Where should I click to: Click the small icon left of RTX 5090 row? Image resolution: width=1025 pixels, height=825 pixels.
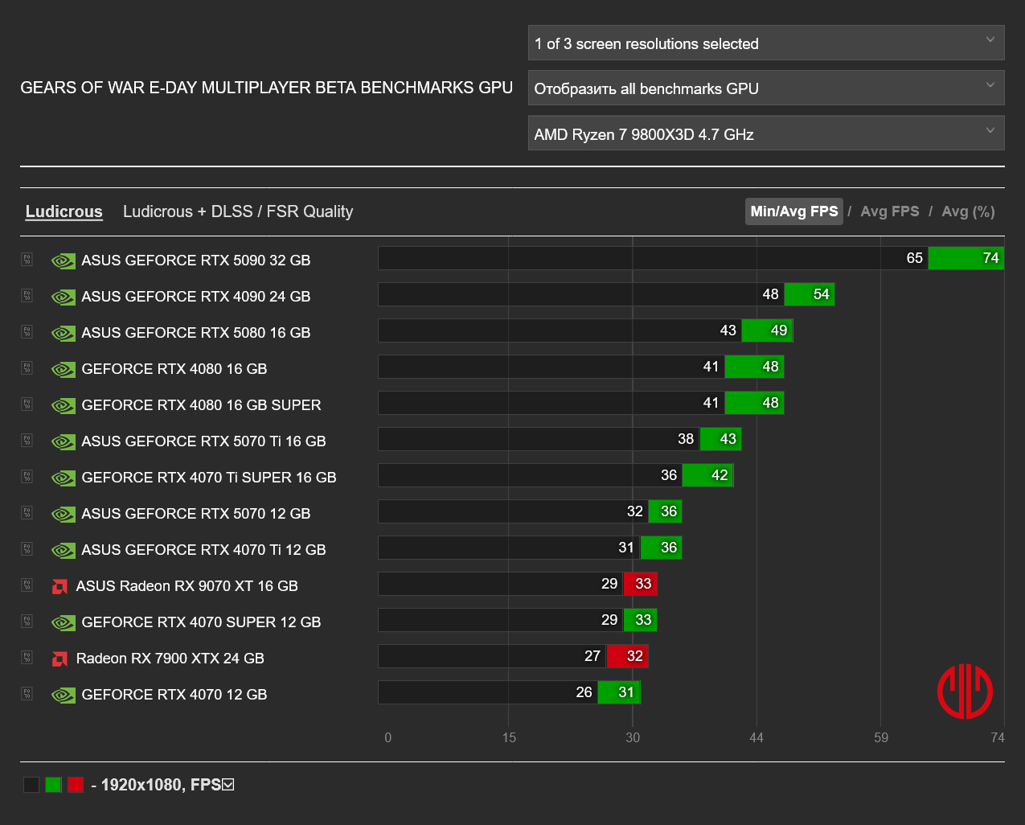click(x=27, y=259)
